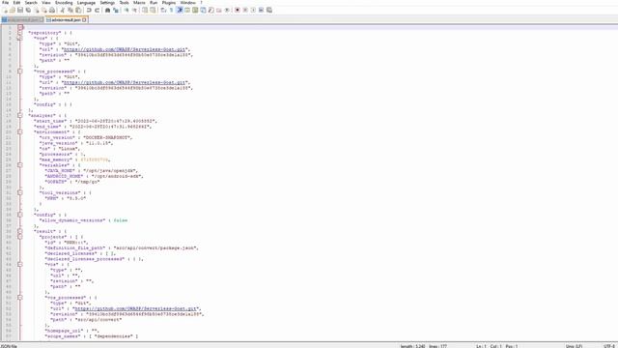Click the Open file toolbar icon

(x=13, y=10)
